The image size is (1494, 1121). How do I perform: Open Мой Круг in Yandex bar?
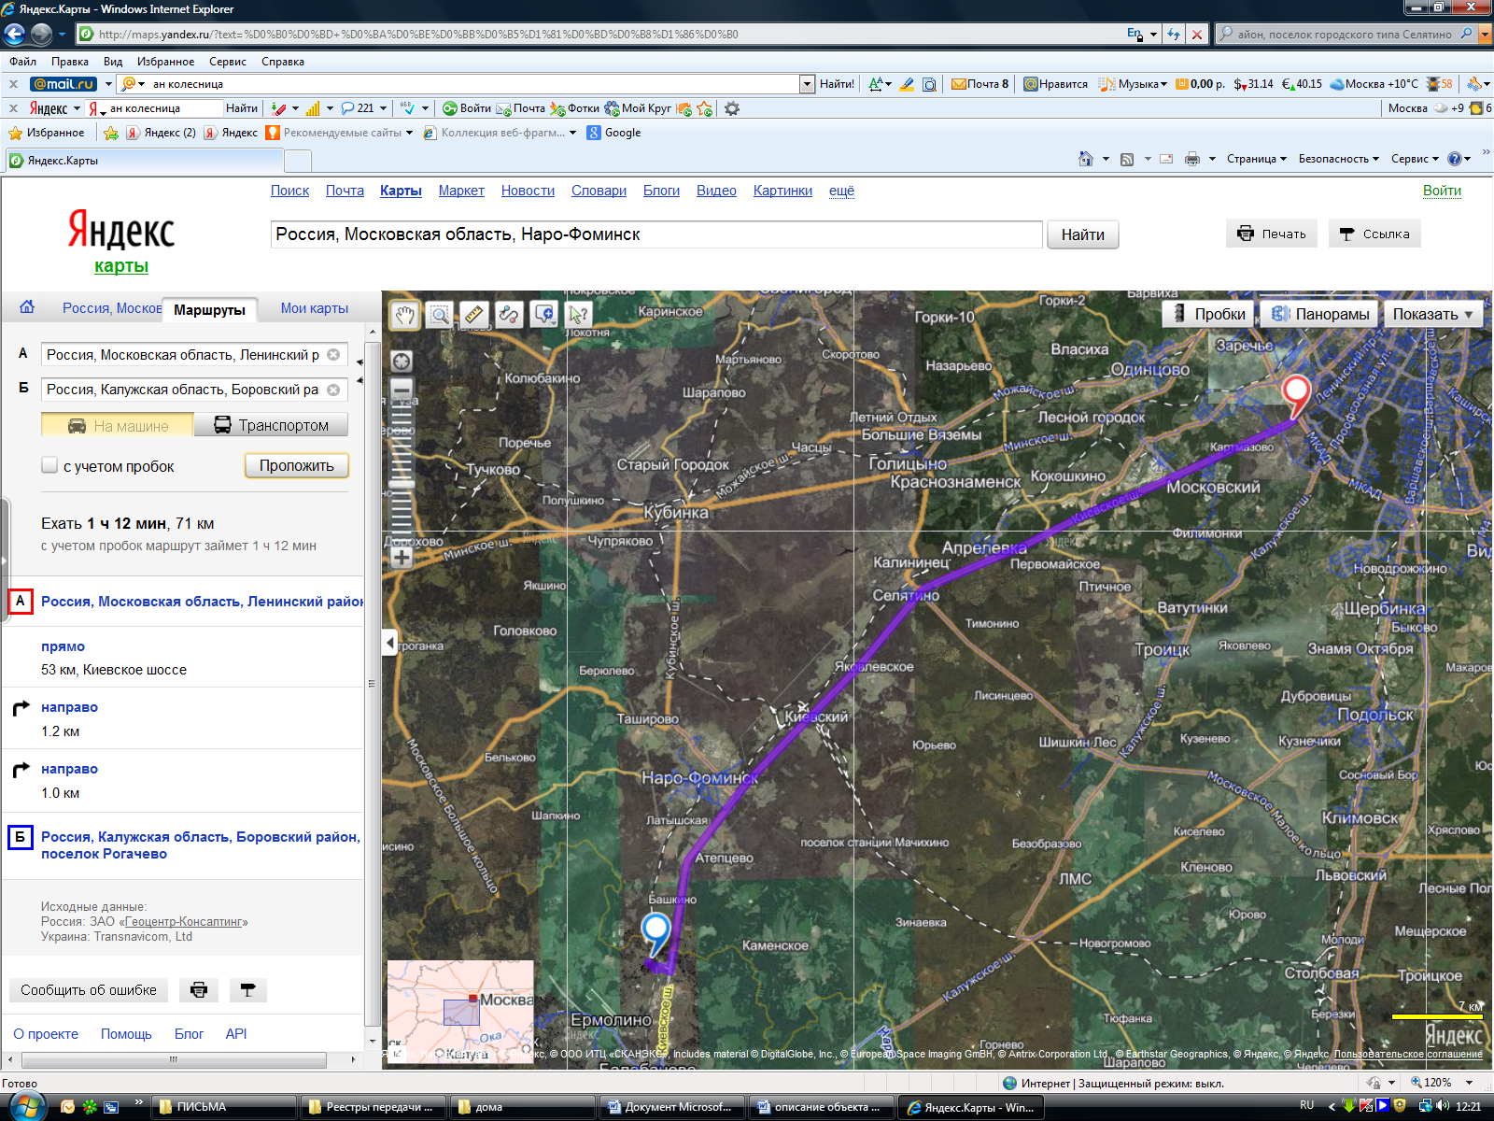point(638,108)
